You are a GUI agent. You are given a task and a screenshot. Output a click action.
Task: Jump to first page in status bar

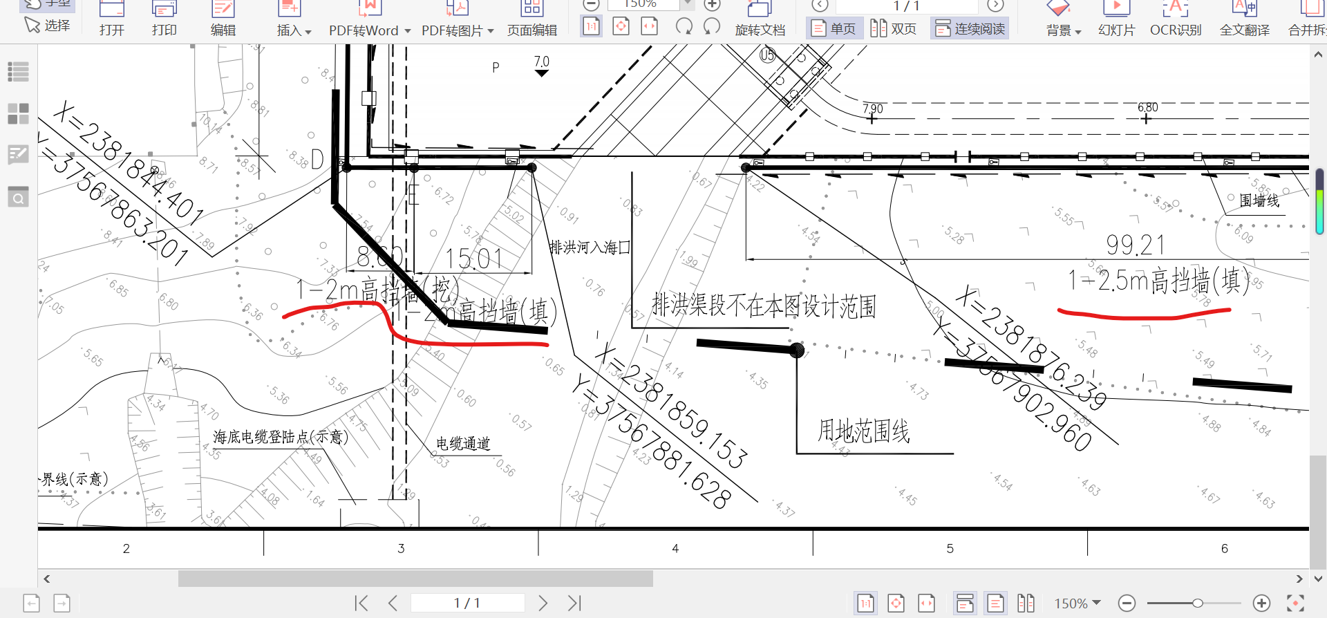pyautogui.click(x=361, y=603)
